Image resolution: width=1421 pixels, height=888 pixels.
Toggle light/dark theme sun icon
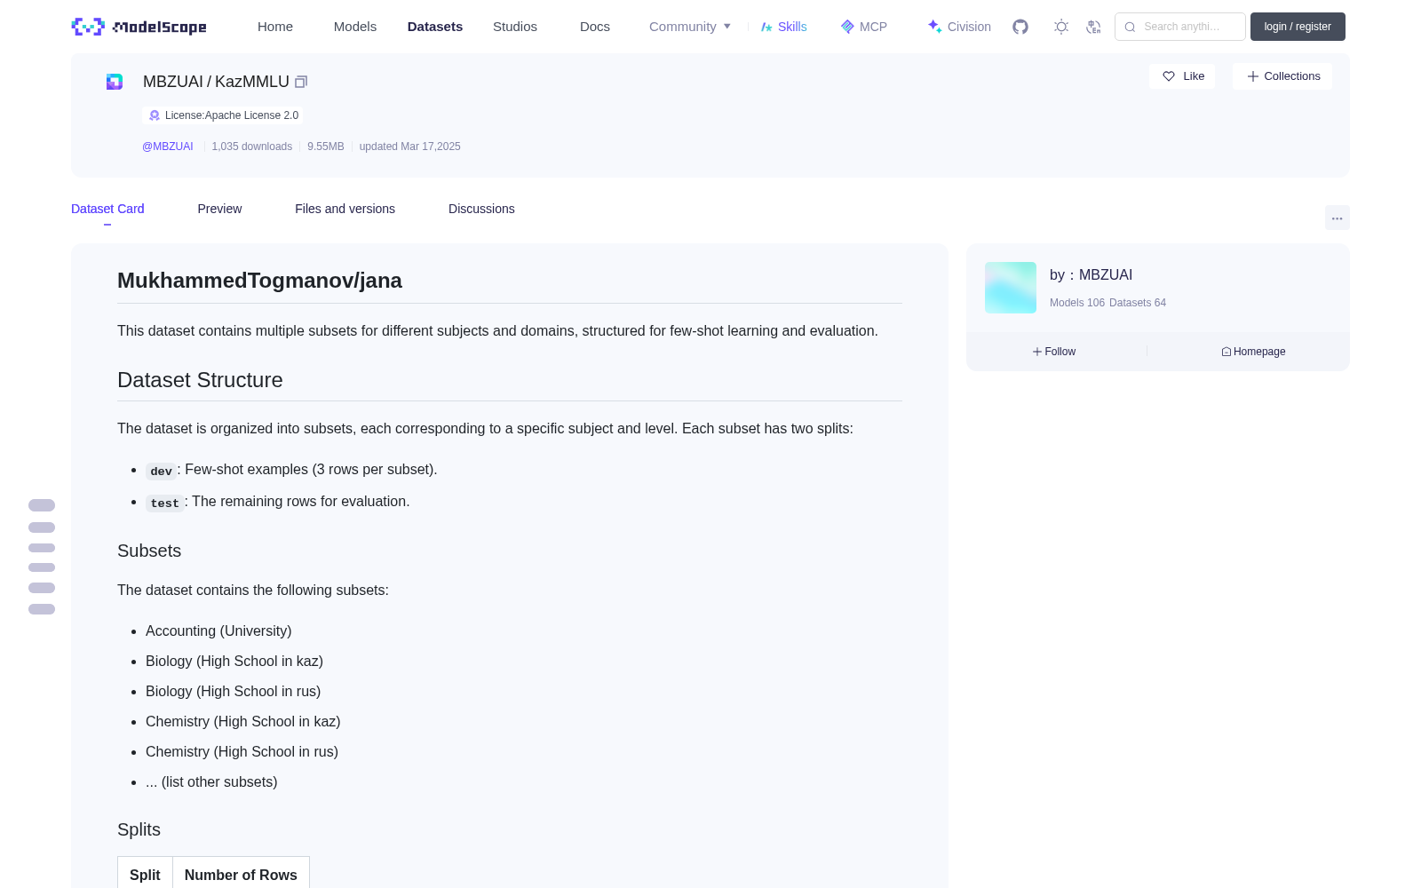coord(1061,27)
